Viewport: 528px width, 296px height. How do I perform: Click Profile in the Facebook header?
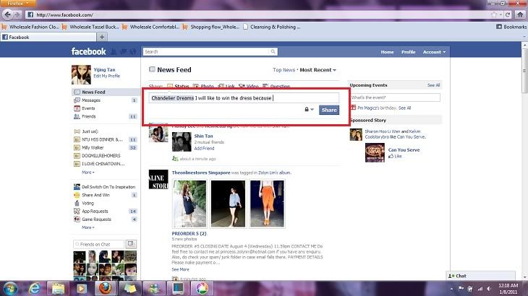[408, 52]
